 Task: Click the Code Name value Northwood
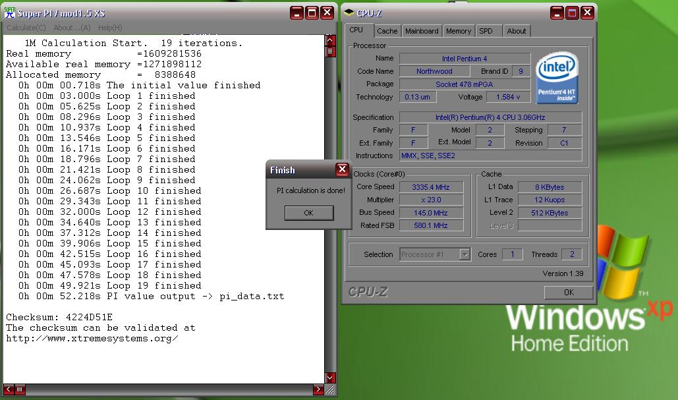pos(434,71)
